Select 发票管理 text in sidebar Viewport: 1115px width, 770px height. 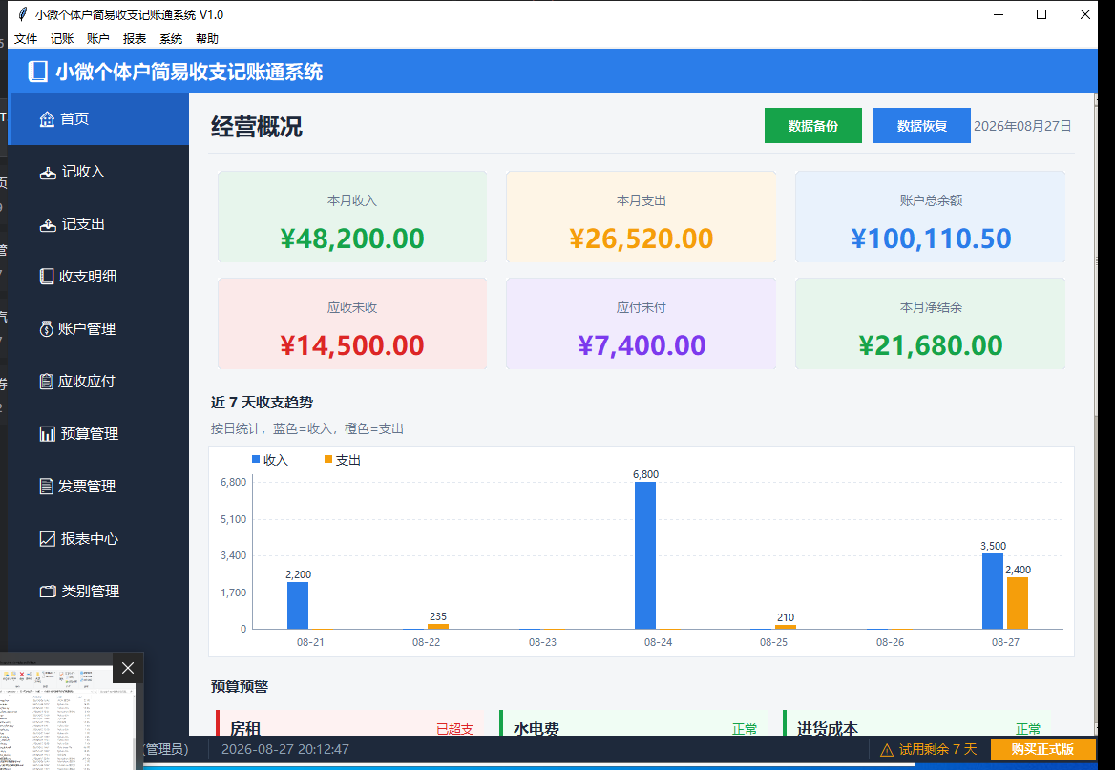[x=87, y=487]
